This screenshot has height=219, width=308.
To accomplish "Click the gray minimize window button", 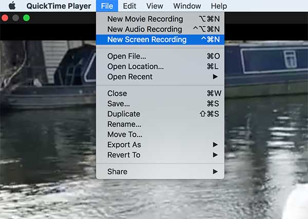I will coord(15,18).
